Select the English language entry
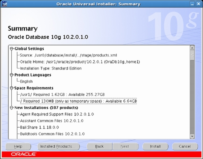 click(26, 81)
